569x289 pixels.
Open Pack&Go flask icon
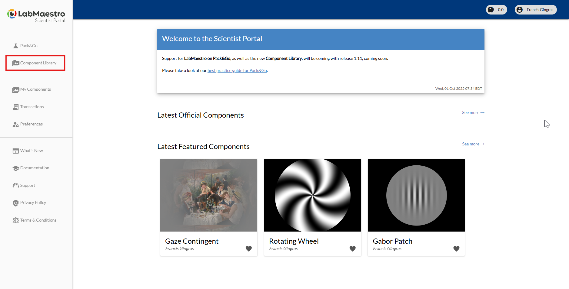pos(16,46)
